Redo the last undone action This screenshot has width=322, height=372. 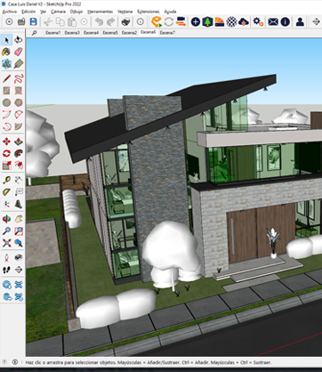pyautogui.click(x=110, y=21)
